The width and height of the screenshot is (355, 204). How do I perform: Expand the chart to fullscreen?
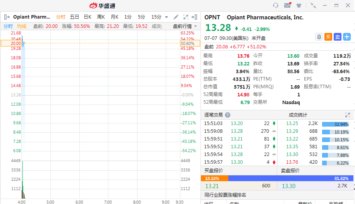click(185, 17)
